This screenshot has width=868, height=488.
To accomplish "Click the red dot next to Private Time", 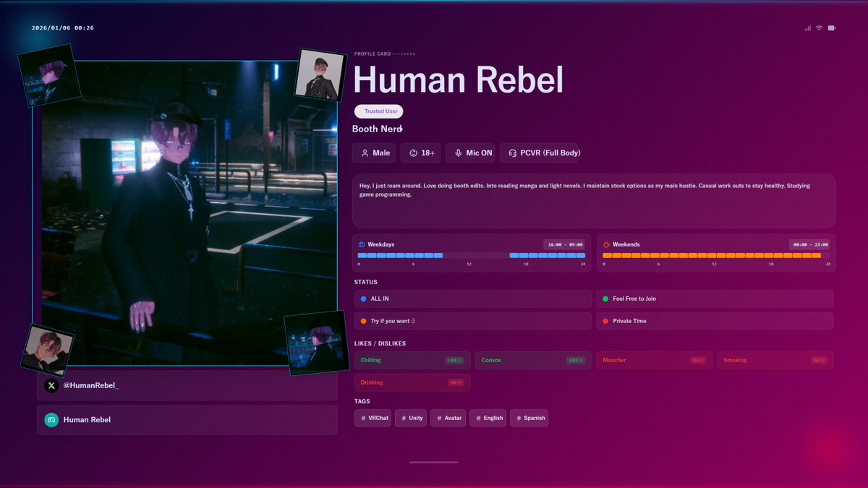I will point(605,321).
